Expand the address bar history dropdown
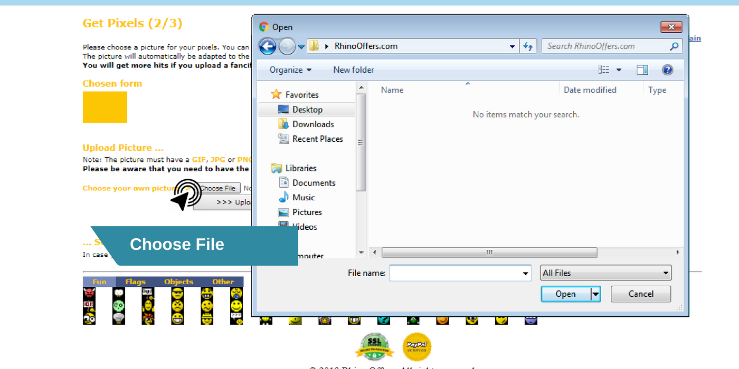 pyautogui.click(x=512, y=46)
